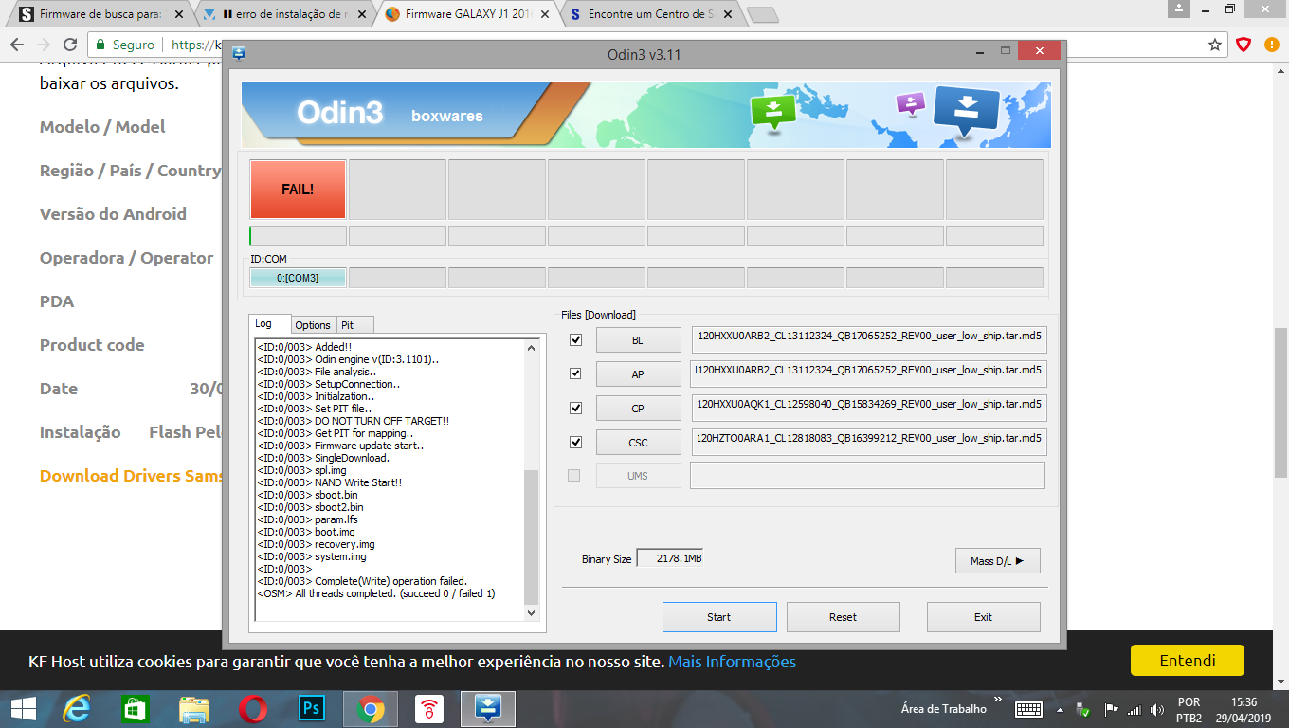This screenshot has width=1289, height=728.
Task: Click the Reset button in Odin3
Action: [843, 617]
